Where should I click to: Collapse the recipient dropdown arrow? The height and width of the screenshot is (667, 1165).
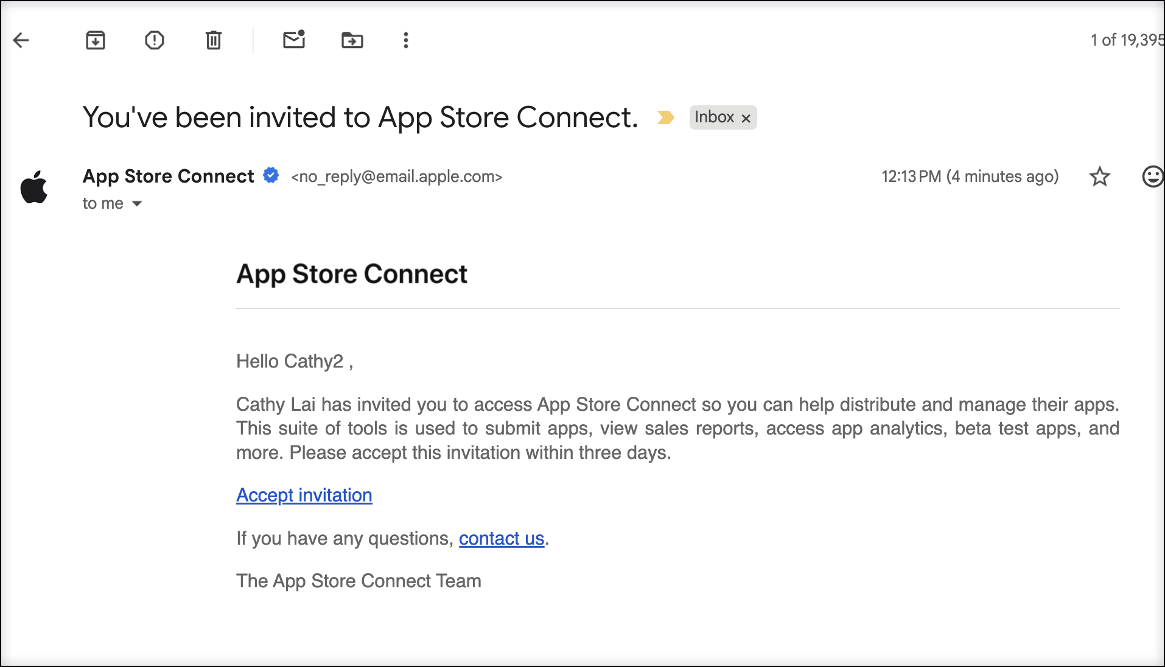(138, 203)
